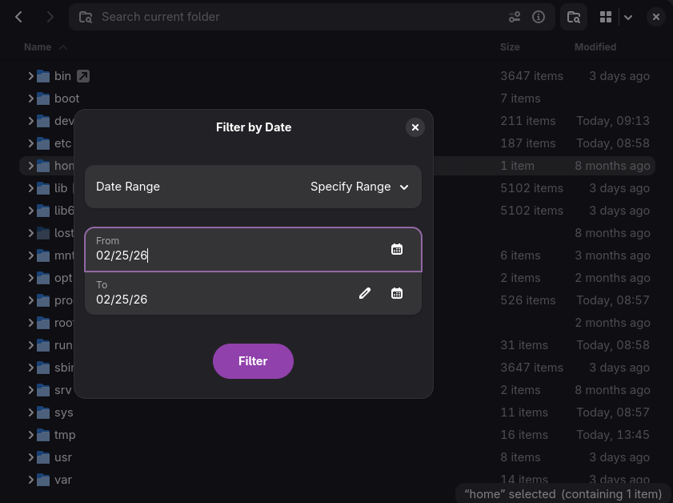Expand the srv folder

30,390
